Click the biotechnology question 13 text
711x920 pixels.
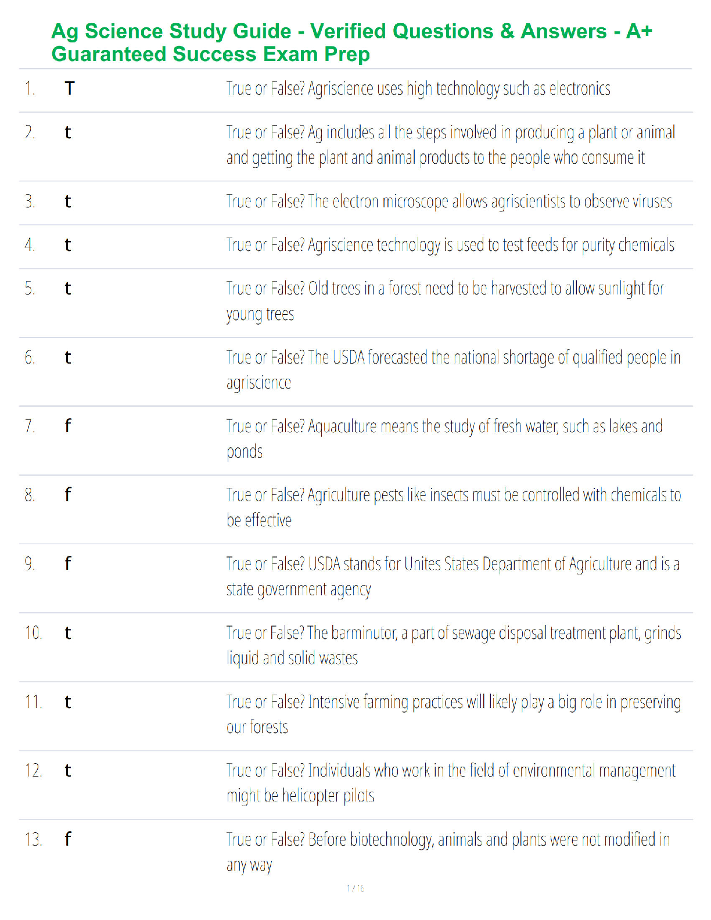[448, 852]
